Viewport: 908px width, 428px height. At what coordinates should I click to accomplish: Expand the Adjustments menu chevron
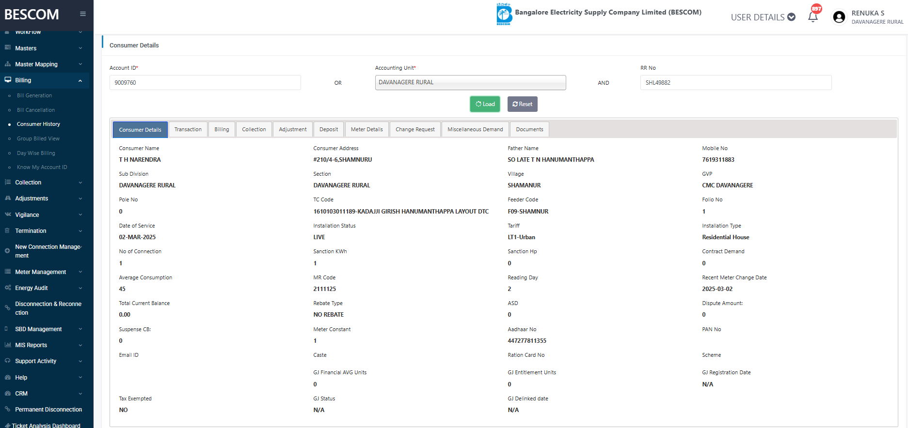[x=80, y=199]
